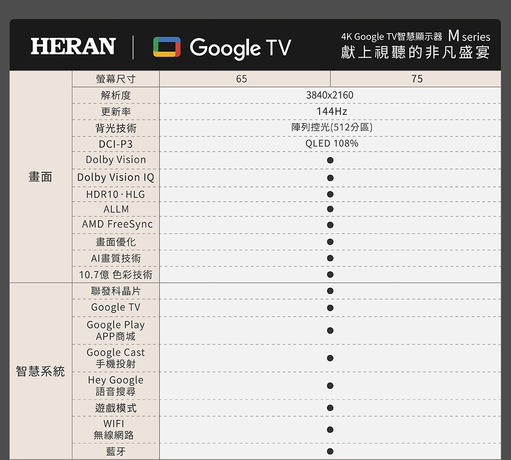
Task: Select the Dolby Vision indicator dot
Action: (330, 160)
